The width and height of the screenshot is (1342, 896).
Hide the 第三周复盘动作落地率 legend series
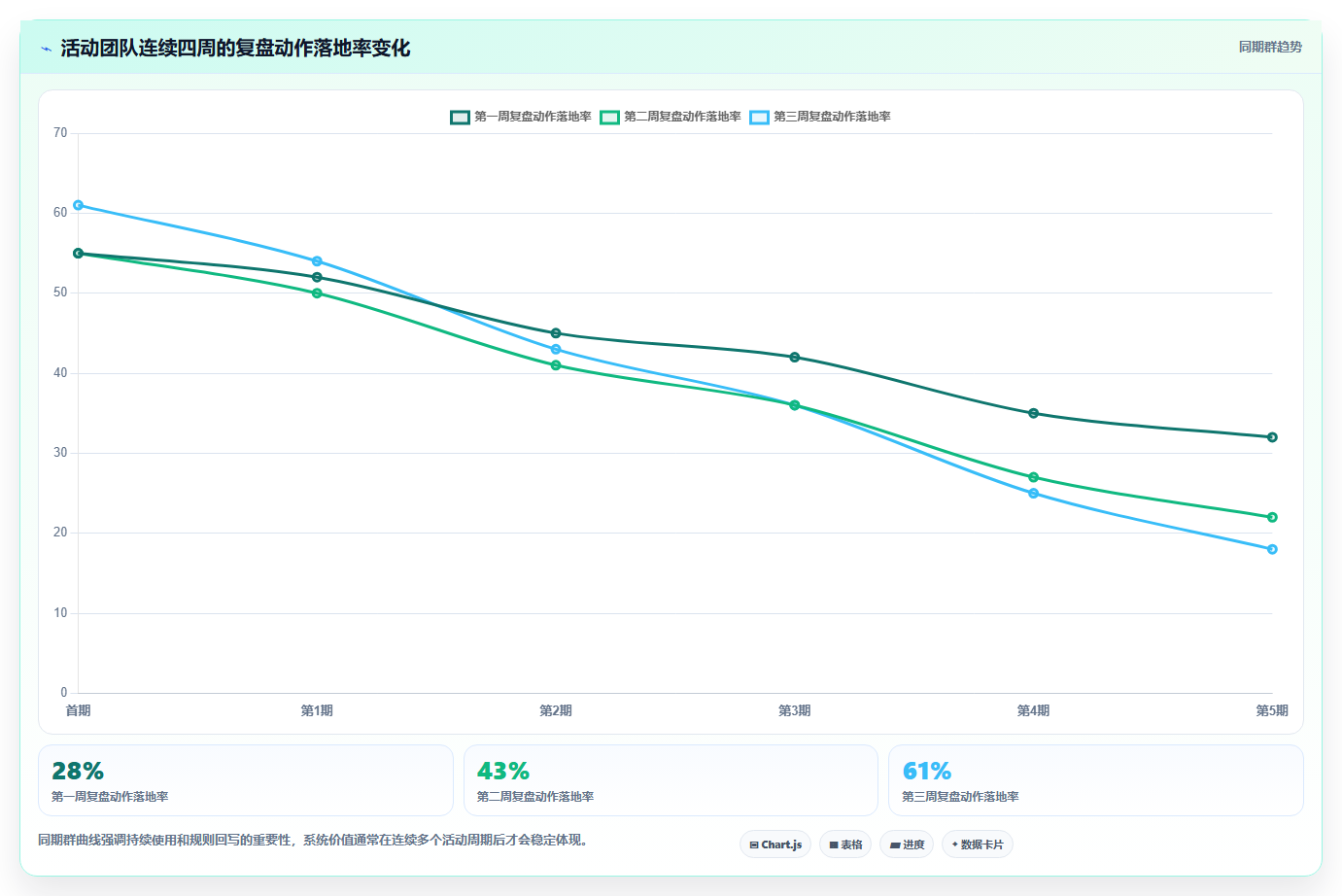pyautogui.click(x=820, y=117)
